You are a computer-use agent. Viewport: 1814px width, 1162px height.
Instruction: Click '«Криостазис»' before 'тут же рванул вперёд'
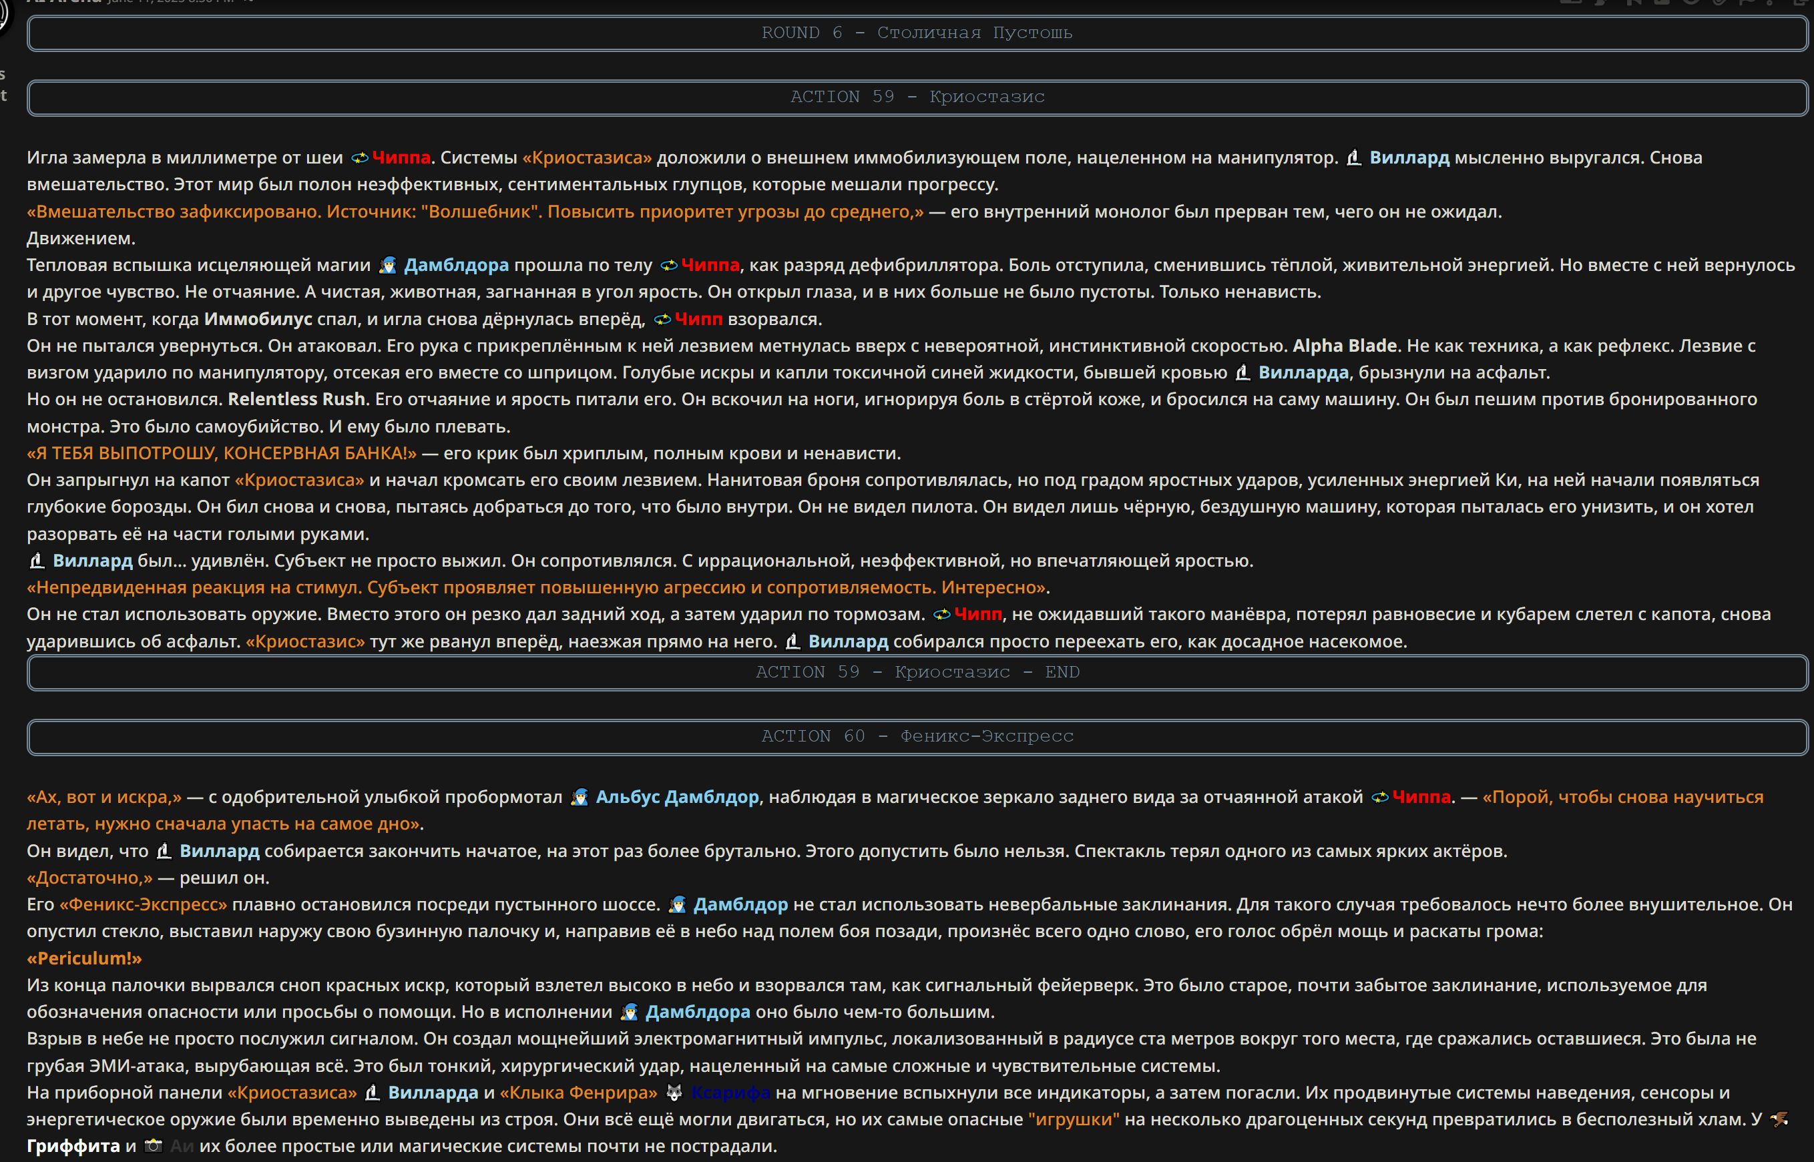(306, 641)
